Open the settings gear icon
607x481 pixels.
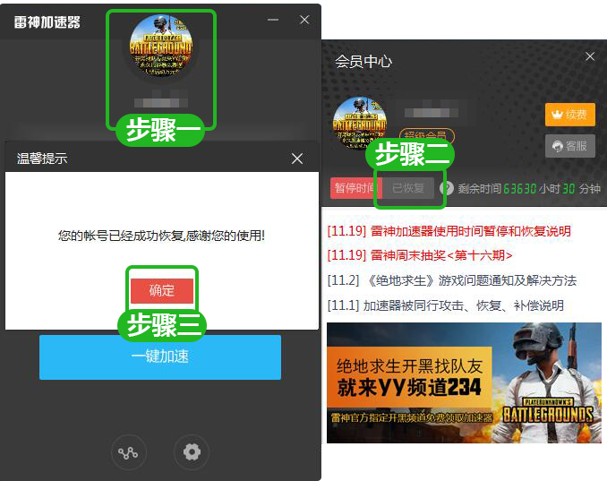[192, 451]
